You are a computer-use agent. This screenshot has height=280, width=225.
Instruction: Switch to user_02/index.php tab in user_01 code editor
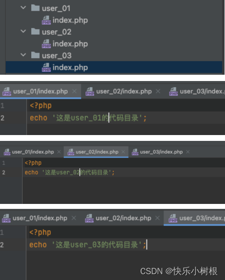point(124,91)
